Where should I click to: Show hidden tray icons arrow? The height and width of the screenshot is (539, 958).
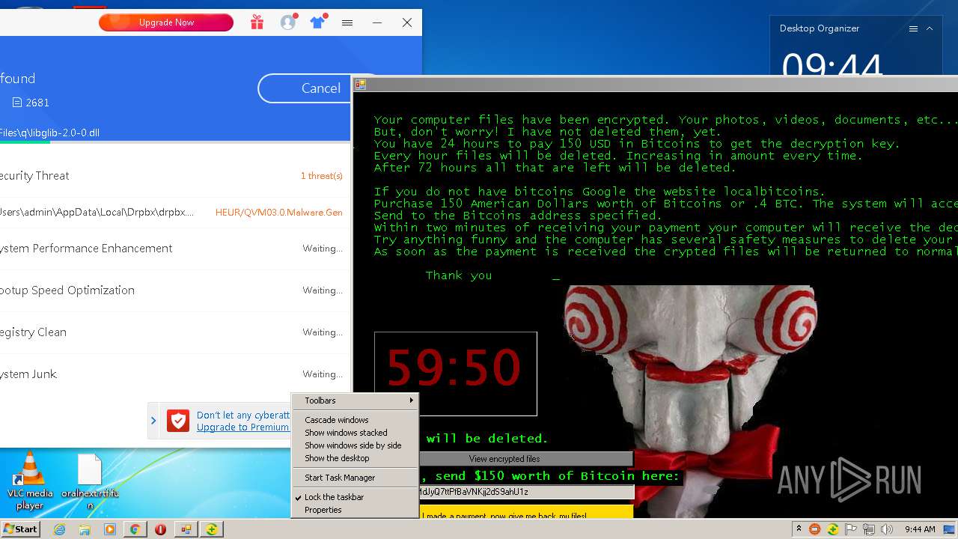pos(799,529)
